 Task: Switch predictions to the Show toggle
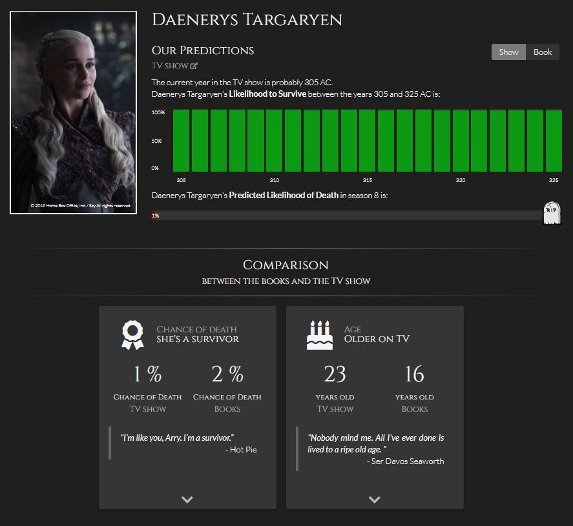point(508,52)
